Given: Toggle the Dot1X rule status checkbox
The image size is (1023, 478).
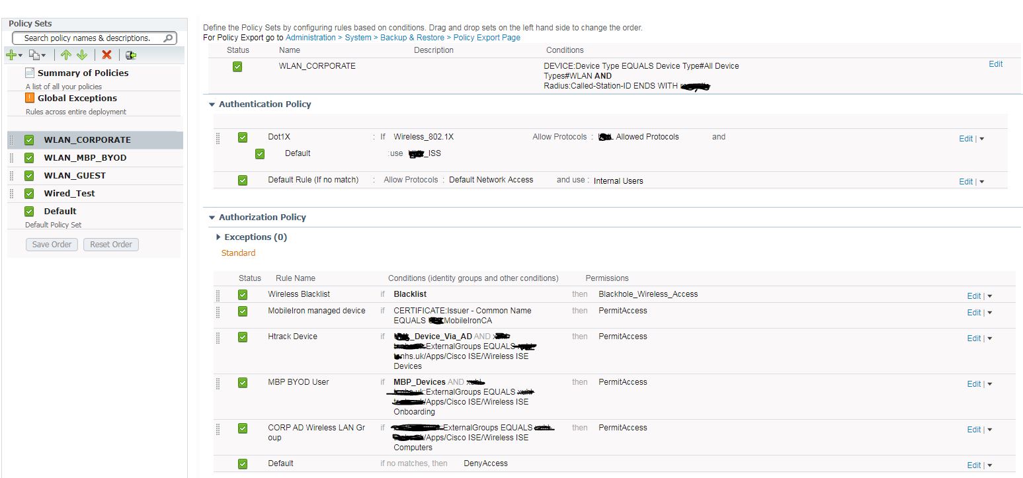Looking at the screenshot, I should 242,137.
